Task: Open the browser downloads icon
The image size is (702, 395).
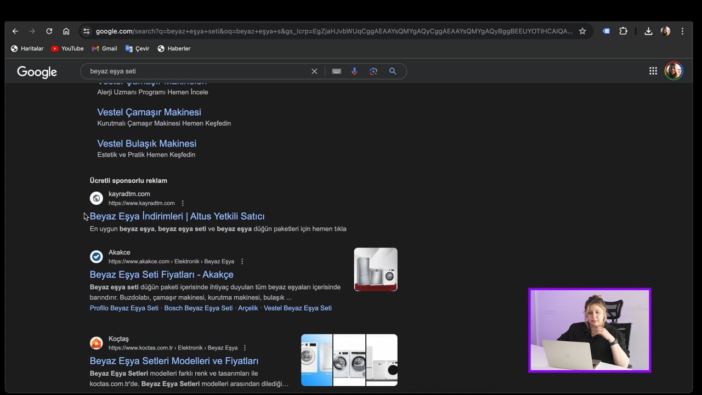Action: [648, 31]
